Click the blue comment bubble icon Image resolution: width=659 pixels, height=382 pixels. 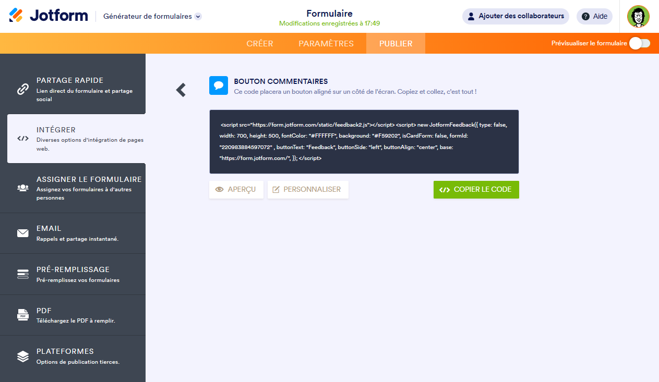tap(219, 85)
